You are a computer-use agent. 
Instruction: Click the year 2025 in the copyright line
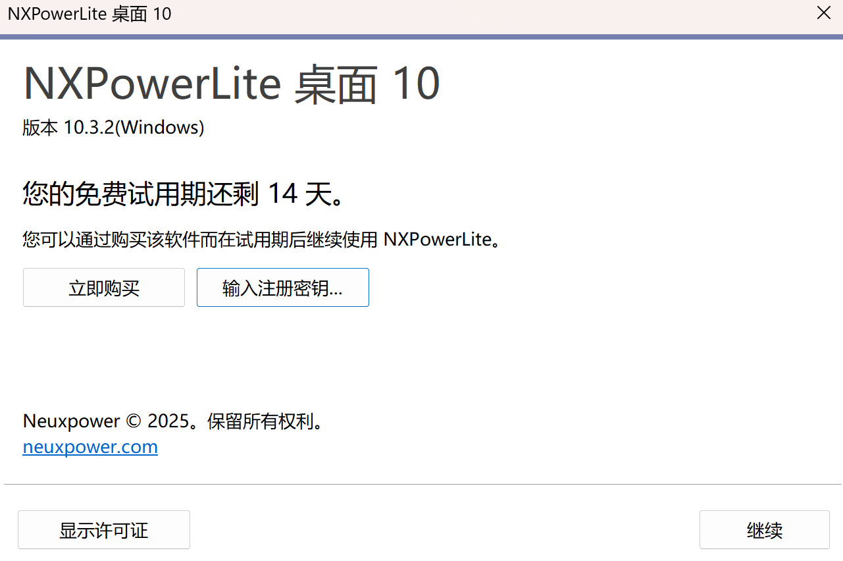[x=168, y=421]
